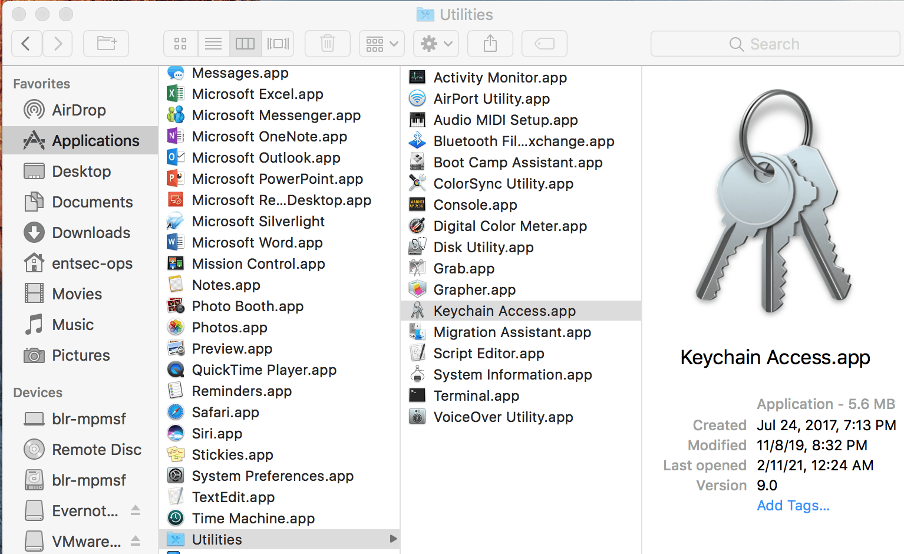
Task: Open the gear action menu
Action: pyautogui.click(x=436, y=44)
